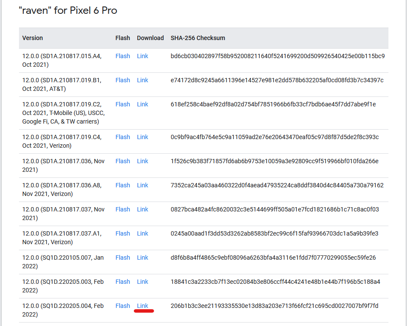Click the Version column header
Viewport: 407px width, 326px height.
click(x=32, y=38)
